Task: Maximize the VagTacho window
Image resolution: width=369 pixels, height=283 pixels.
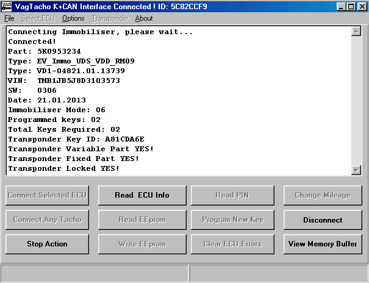Action: [x=351, y=7]
